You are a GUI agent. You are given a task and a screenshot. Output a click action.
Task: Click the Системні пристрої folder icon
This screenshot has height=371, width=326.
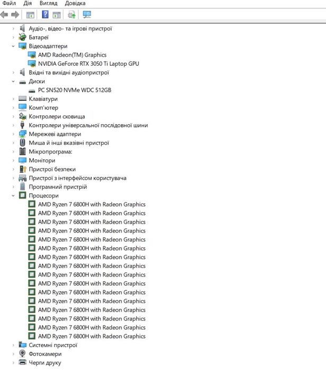[x=22, y=345]
